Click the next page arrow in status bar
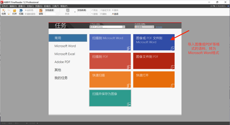230x125 pixels. click(37, 123)
